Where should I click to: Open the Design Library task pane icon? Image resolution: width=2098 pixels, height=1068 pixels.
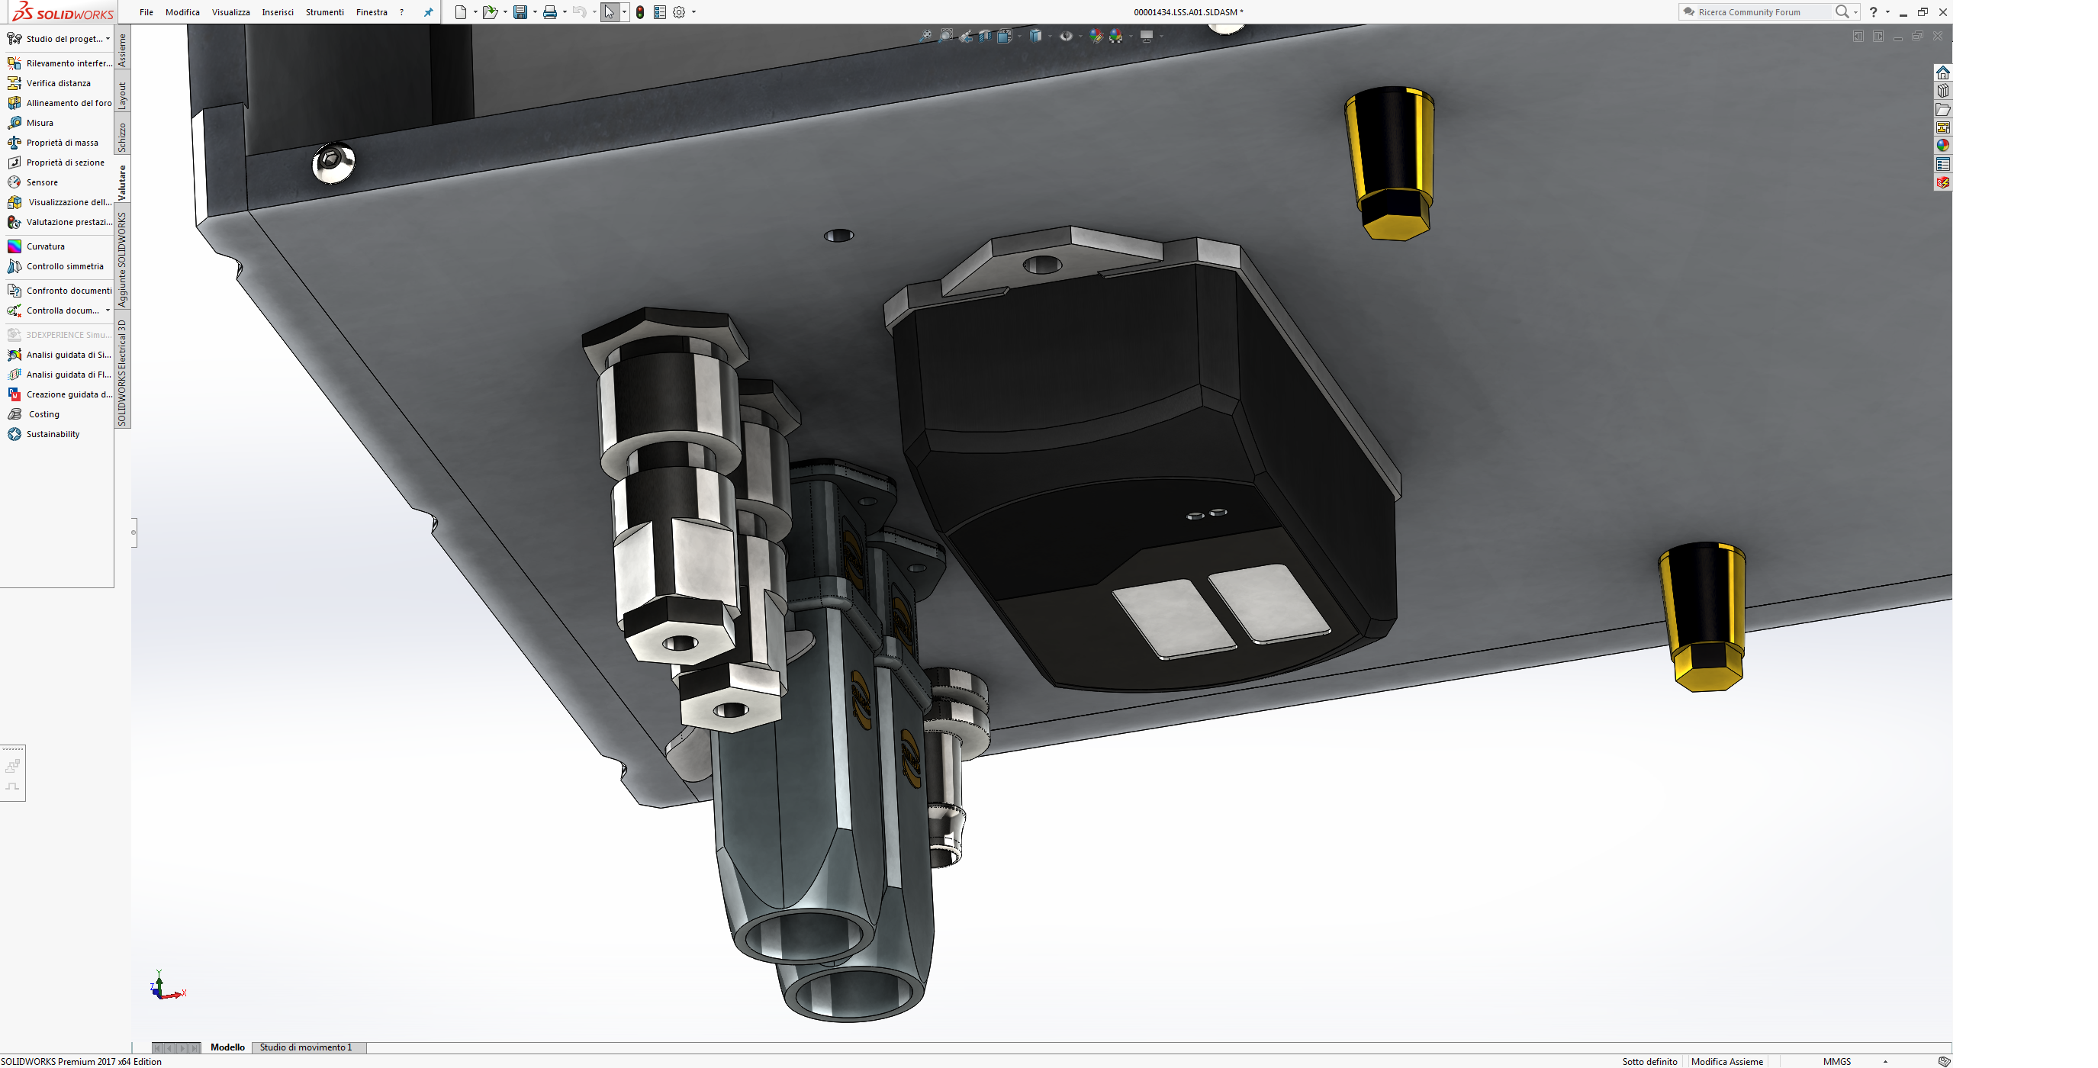pyautogui.click(x=1942, y=92)
